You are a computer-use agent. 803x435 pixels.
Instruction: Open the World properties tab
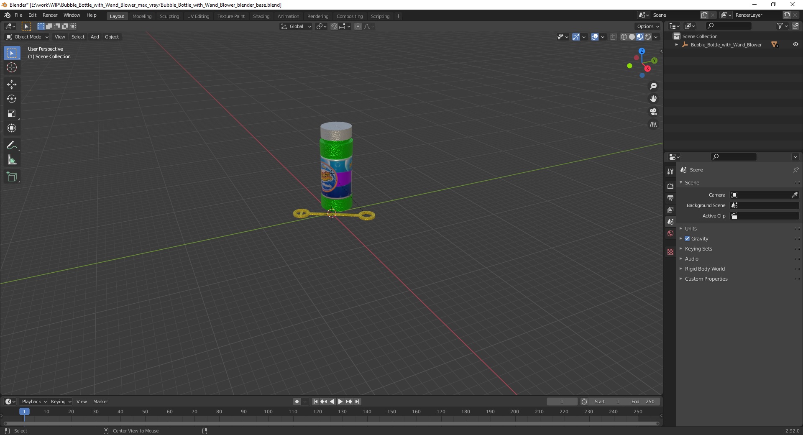[670, 233]
